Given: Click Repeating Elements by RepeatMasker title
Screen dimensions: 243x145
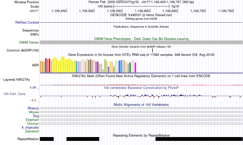Looking at the screenshot, I should pyautogui.click(x=141, y=135).
